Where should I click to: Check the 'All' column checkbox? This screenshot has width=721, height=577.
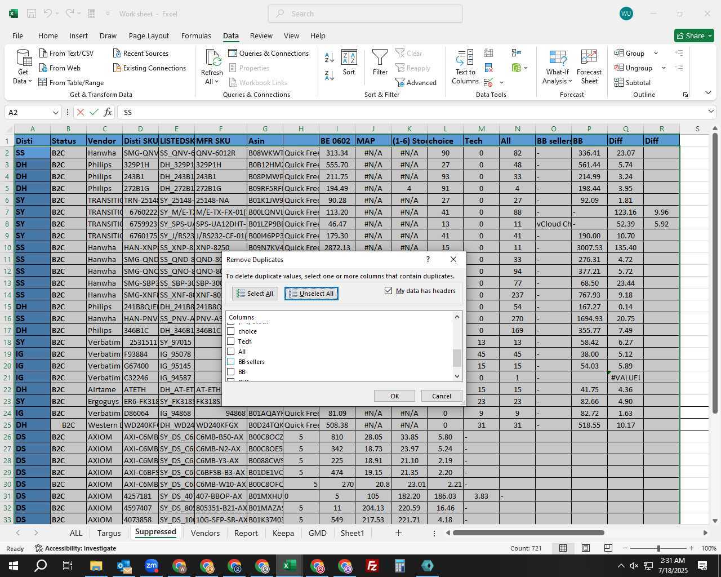point(230,352)
